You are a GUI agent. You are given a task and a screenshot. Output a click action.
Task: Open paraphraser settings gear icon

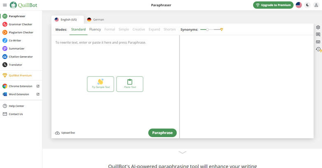pyautogui.click(x=318, y=27)
